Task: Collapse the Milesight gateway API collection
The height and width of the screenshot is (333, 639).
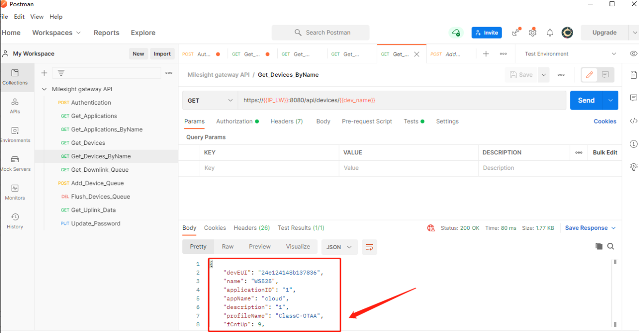Action: pyautogui.click(x=45, y=89)
